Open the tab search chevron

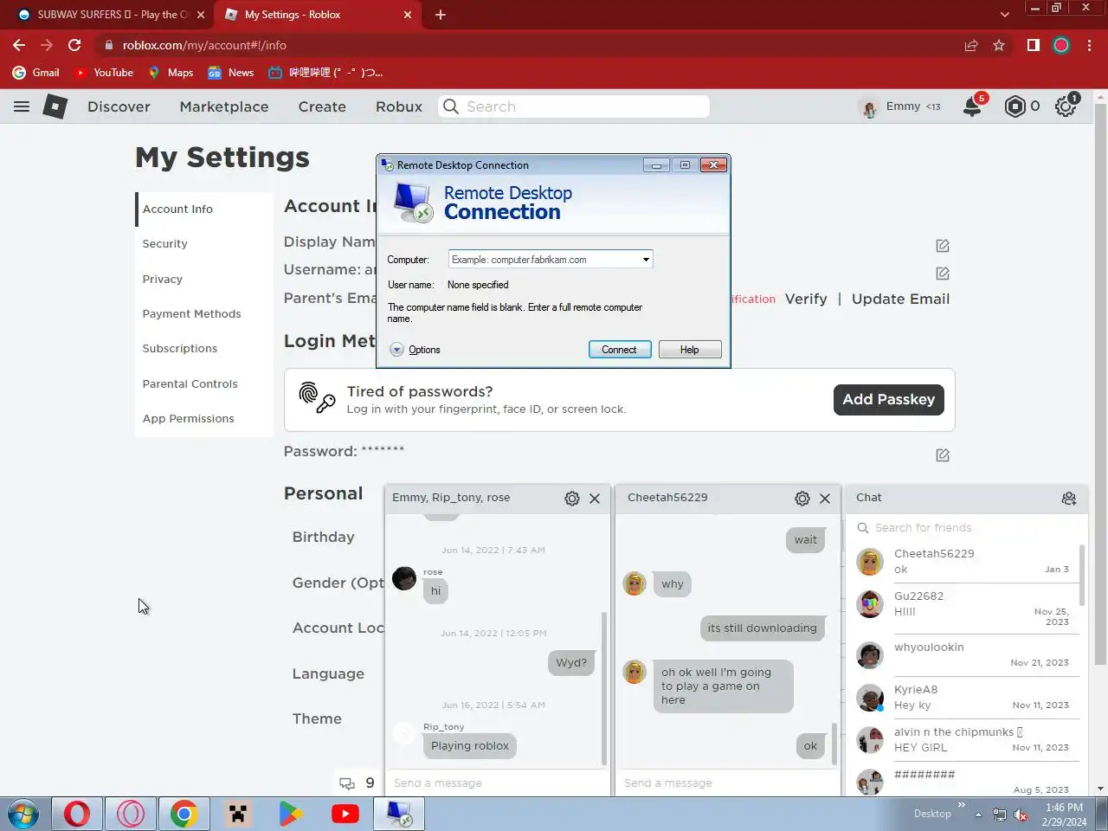point(1004,15)
